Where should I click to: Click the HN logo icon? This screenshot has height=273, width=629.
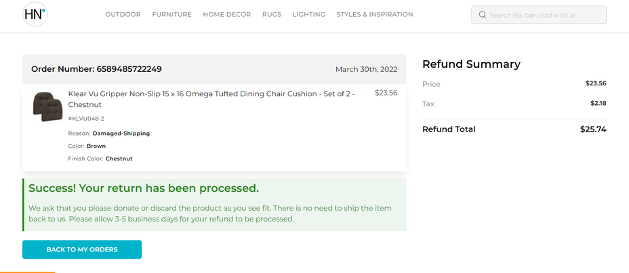tap(35, 14)
